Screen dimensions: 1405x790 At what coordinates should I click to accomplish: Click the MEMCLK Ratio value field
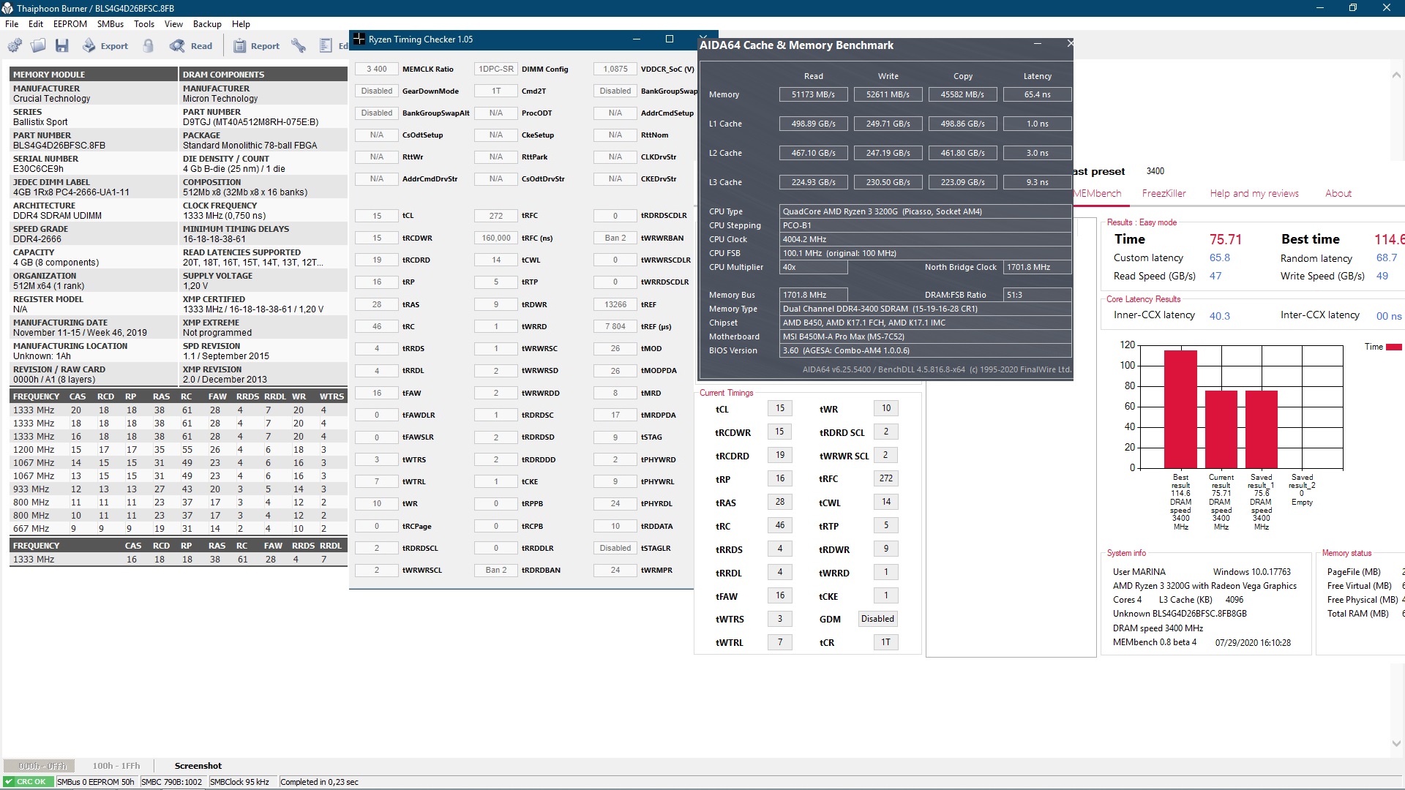(377, 69)
